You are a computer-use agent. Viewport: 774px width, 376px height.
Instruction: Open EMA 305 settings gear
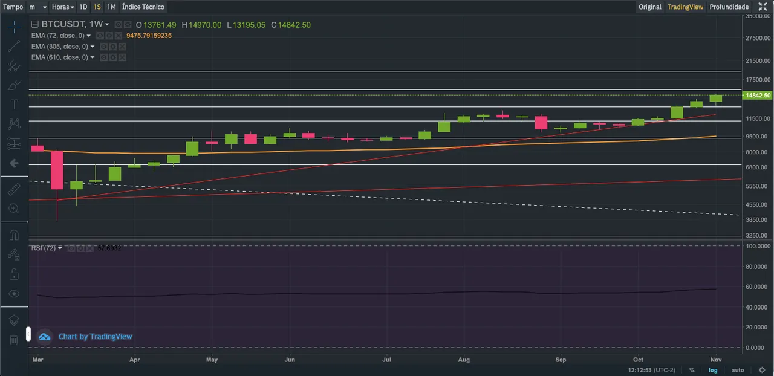[x=113, y=47]
